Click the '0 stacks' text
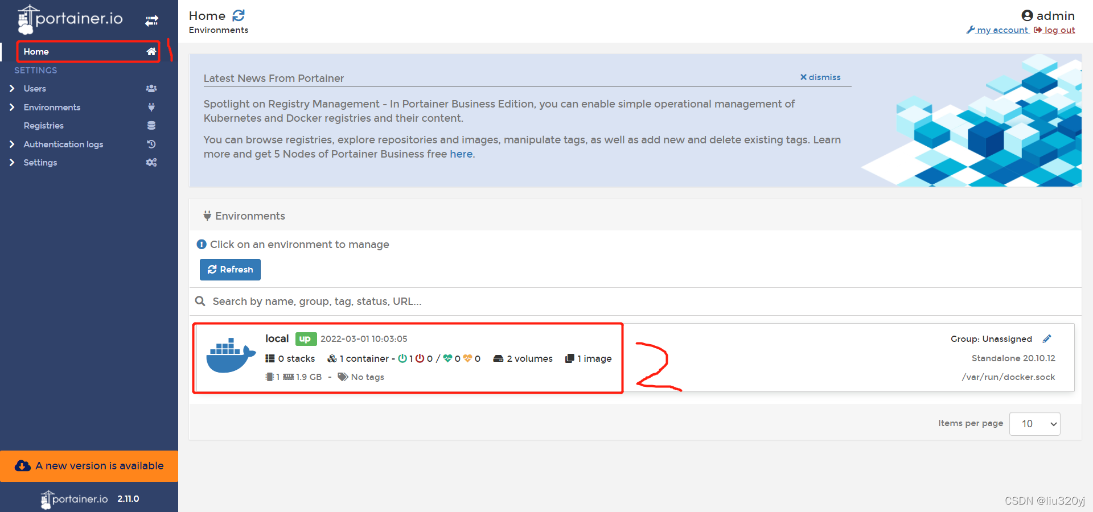 297,358
